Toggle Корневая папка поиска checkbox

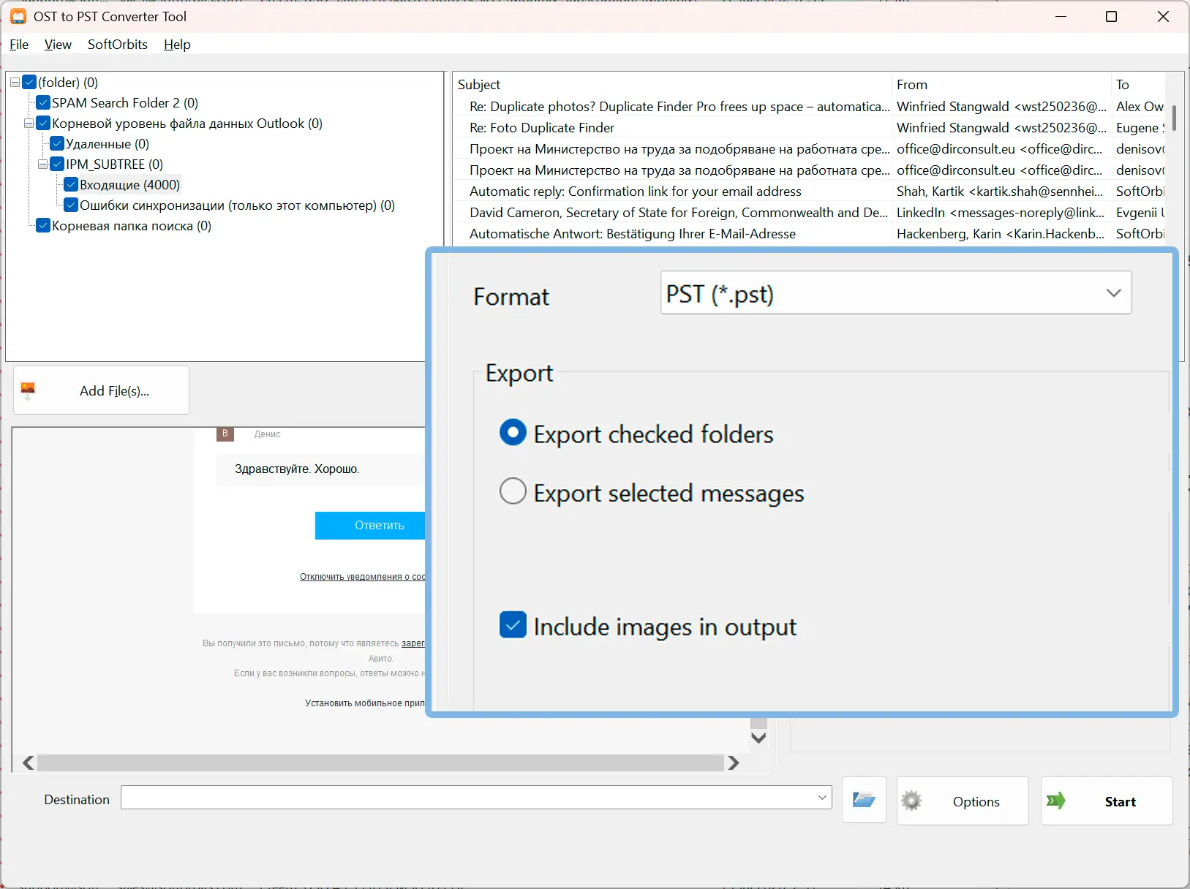pos(43,226)
